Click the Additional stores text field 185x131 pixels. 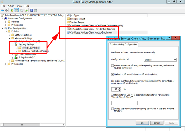click(x=124, y=103)
